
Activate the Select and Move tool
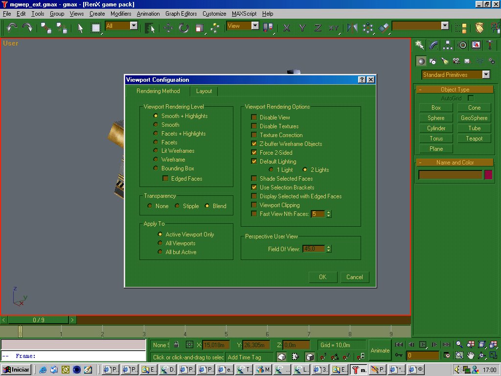[x=168, y=28]
